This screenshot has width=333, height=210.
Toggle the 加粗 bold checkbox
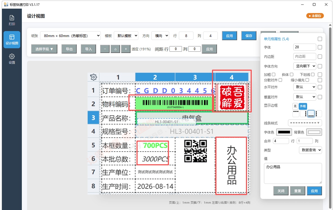274,74
